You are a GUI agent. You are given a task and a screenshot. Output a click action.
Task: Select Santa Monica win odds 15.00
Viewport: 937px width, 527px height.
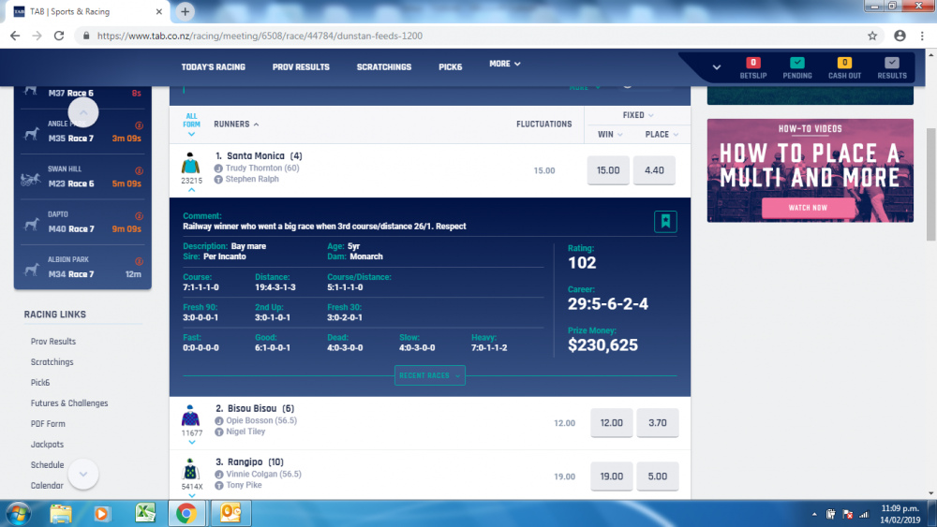click(x=608, y=170)
